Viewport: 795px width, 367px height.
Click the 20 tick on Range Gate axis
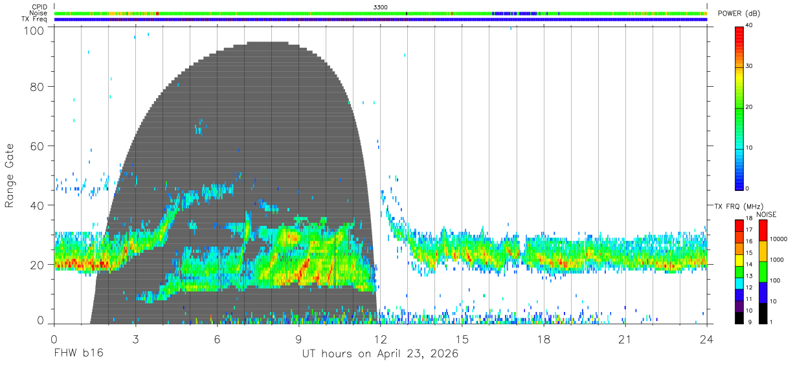(37, 265)
